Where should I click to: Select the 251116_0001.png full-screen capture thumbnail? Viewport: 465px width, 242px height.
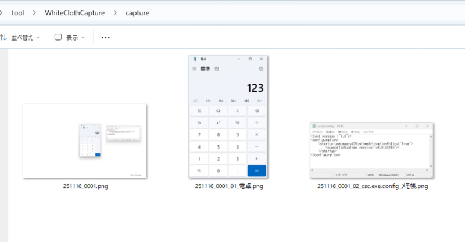(x=84, y=141)
